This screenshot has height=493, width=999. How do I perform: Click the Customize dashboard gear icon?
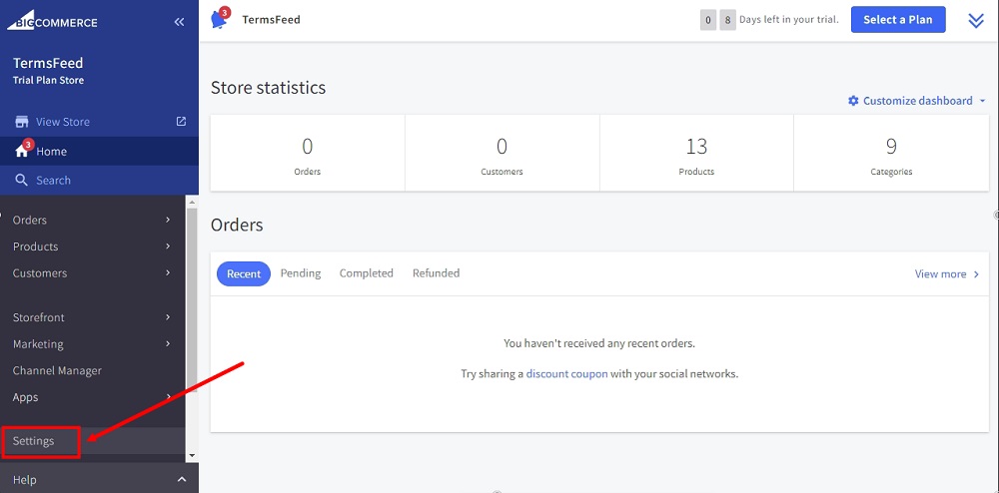tap(854, 101)
